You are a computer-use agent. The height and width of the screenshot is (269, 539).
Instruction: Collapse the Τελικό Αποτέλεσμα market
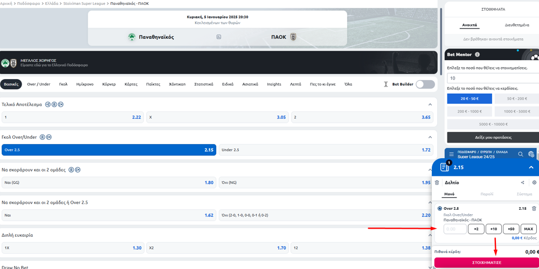430,104
